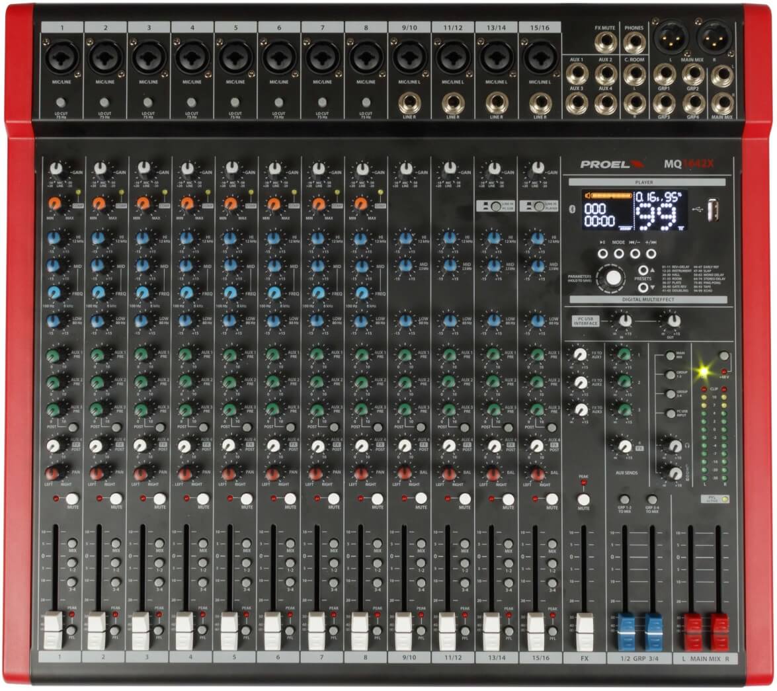Mute the FX return channel

[583, 499]
